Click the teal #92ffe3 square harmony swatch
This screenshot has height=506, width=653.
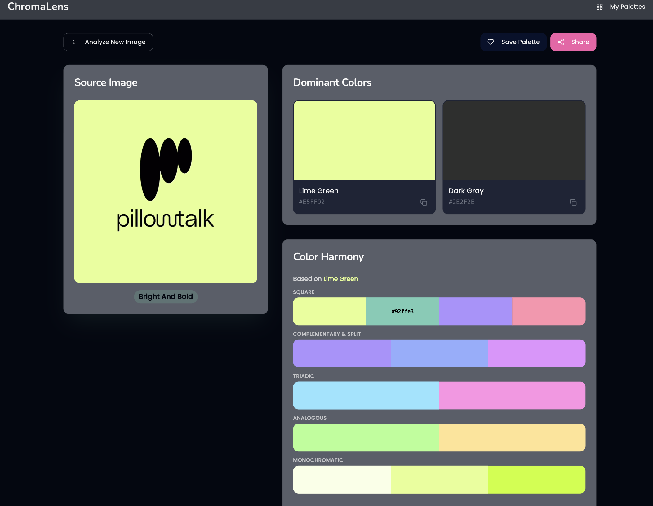pos(402,311)
